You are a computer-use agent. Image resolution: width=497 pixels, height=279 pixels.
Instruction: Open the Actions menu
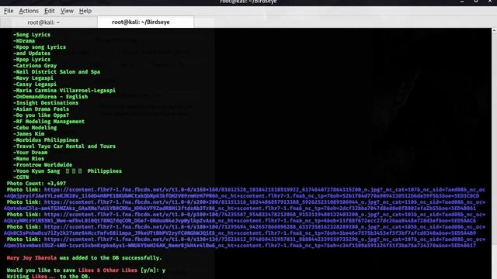(29, 11)
